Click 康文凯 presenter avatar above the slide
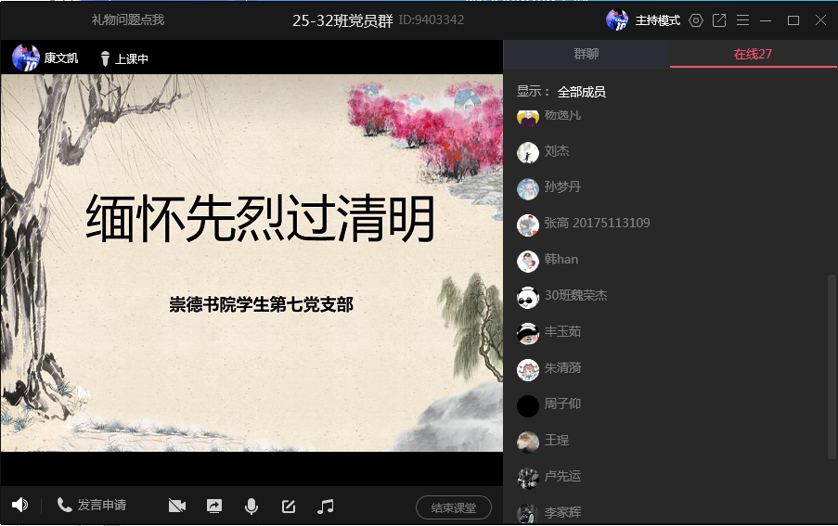 (x=26, y=58)
